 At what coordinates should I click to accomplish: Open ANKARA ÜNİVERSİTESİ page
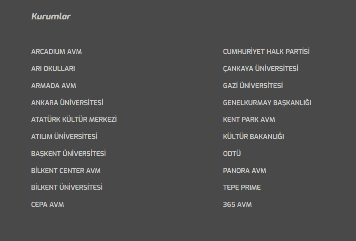pyautogui.click(x=67, y=103)
